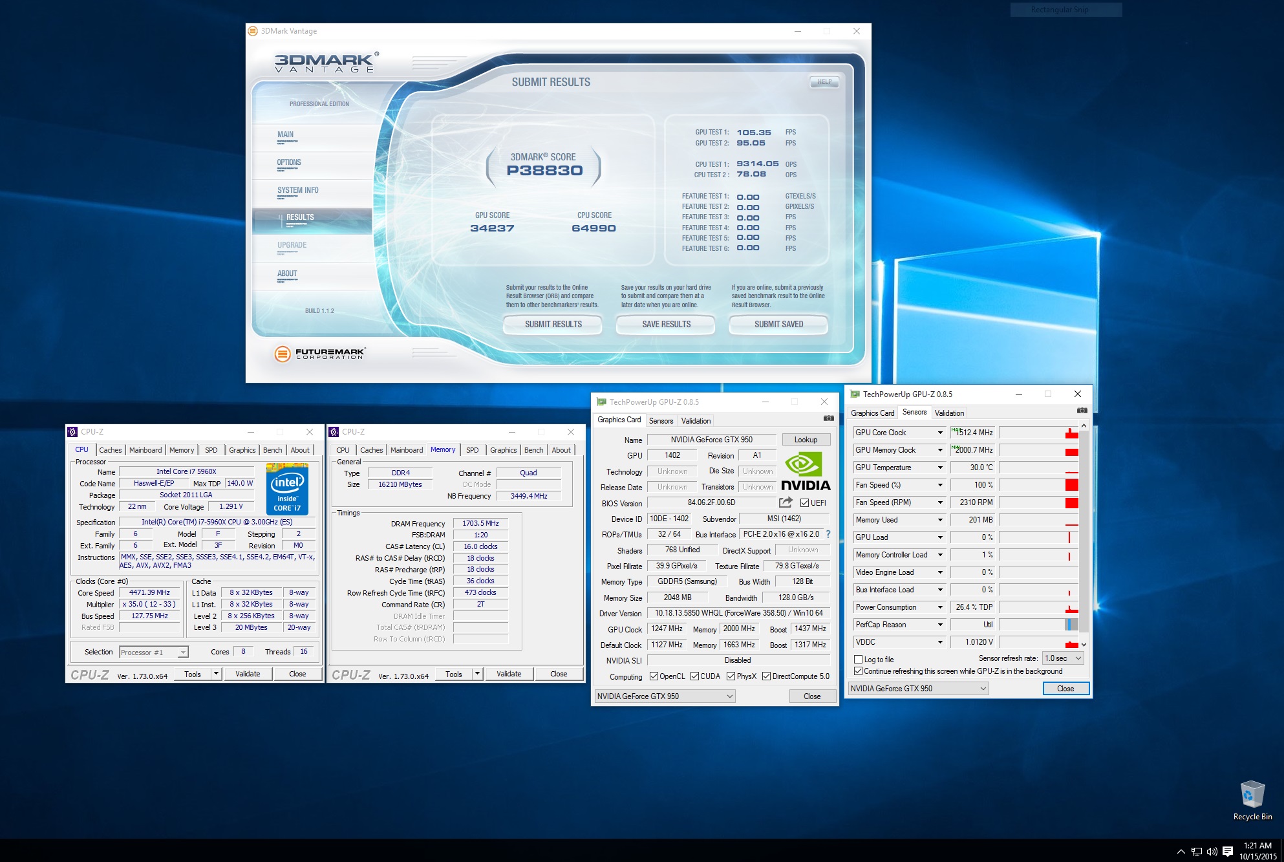Open OPTIONS in 3DMark Vantage menu
Image resolution: width=1284 pixels, height=862 pixels.
pyautogui.click(x=289, y=162)
